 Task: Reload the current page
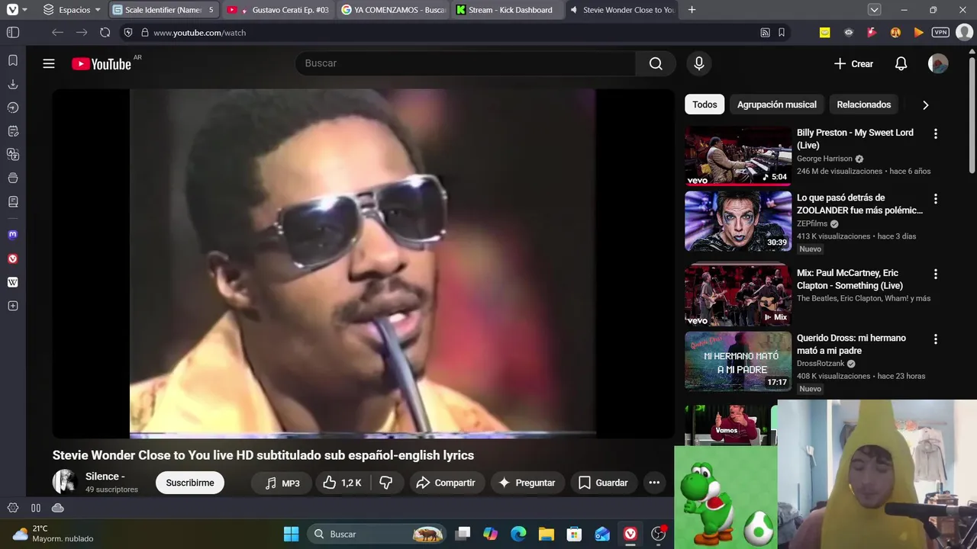(105, 33)
